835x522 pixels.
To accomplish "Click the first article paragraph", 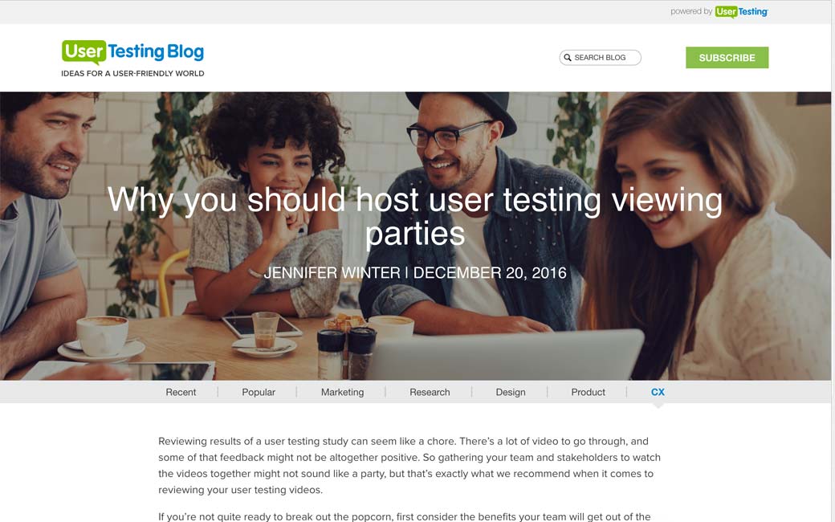I will pos(409,466).
